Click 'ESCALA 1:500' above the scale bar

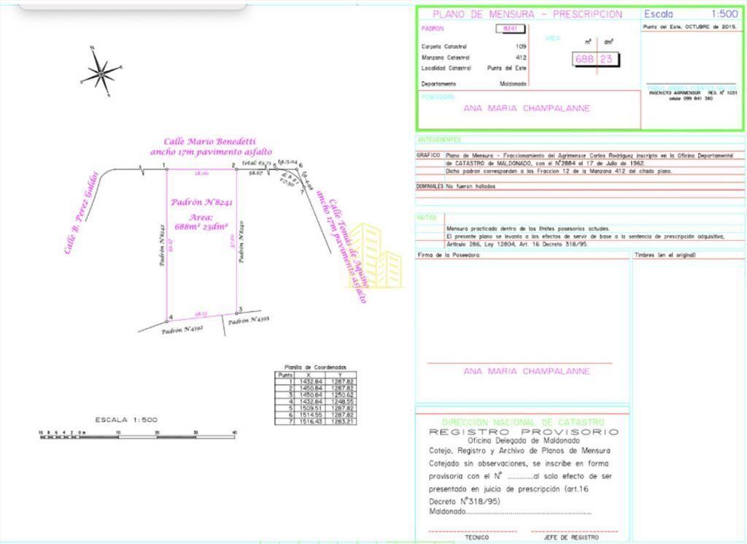(x=126, y=420)
